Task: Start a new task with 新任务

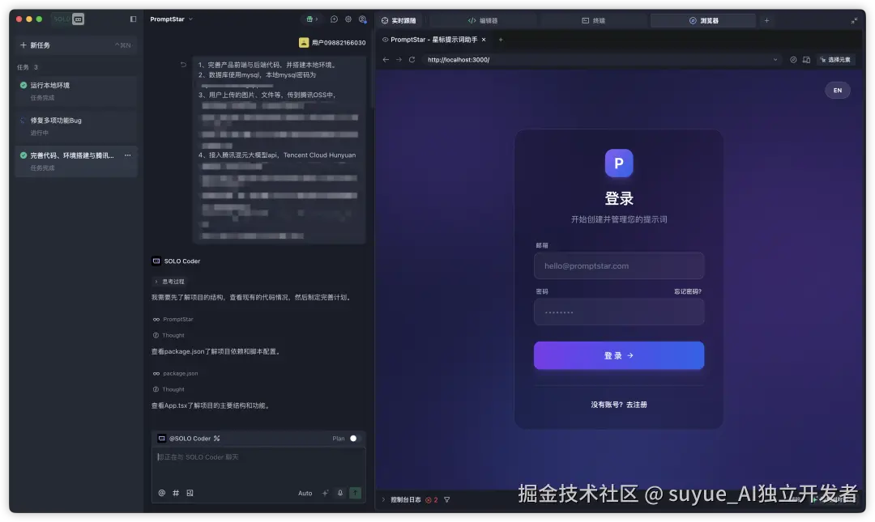Action: coord(76,45)
